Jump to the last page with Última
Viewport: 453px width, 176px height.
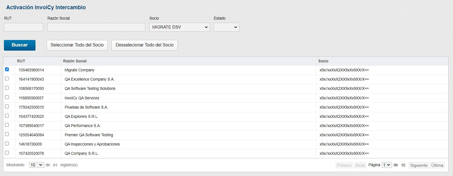(x=437, y=165)
